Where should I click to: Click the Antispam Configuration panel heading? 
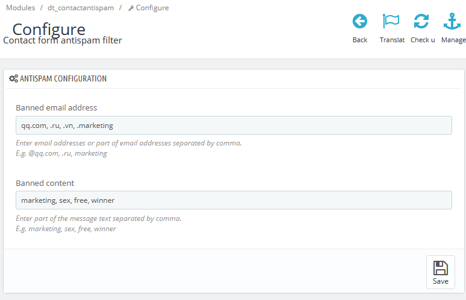(x=63, y=79)
